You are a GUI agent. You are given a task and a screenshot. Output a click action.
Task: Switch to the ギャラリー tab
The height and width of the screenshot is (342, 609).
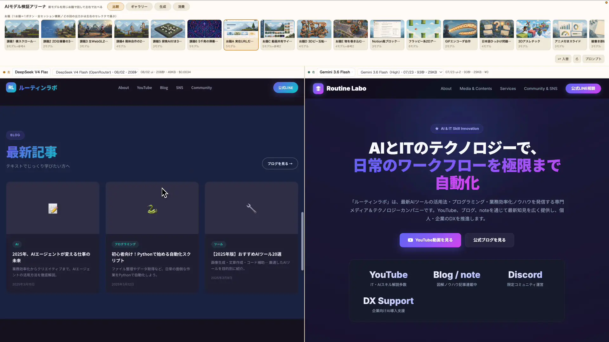coord(139,7)
